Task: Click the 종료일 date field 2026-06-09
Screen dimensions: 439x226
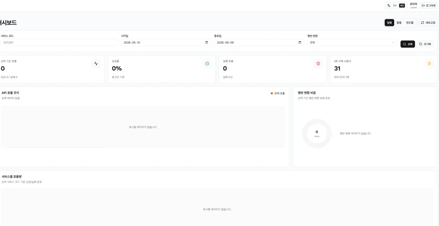Action: tap(259, 43)
